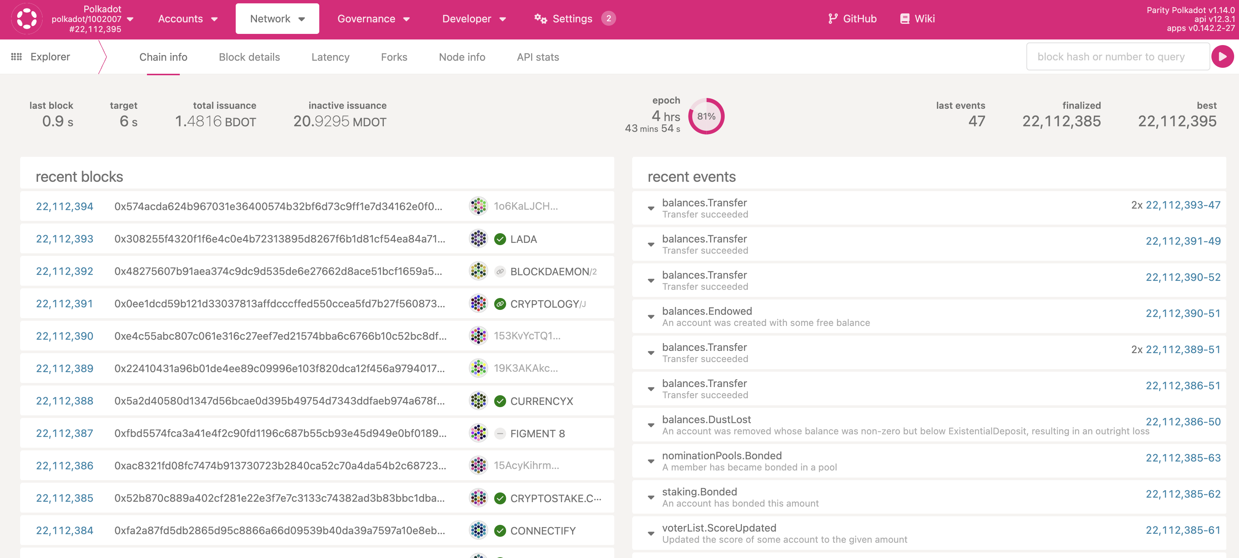Click the Wiki book icon
The image size is (1239, 558).
click(905, 19)
